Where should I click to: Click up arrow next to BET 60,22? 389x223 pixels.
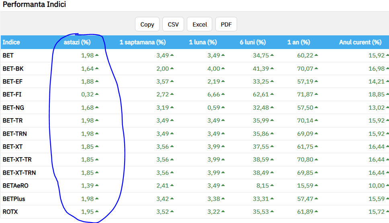(316, 55)
